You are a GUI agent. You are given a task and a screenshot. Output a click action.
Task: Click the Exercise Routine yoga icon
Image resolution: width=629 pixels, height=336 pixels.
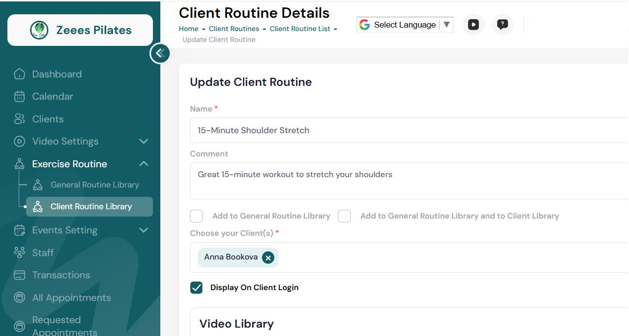click(x=19, y=164)
